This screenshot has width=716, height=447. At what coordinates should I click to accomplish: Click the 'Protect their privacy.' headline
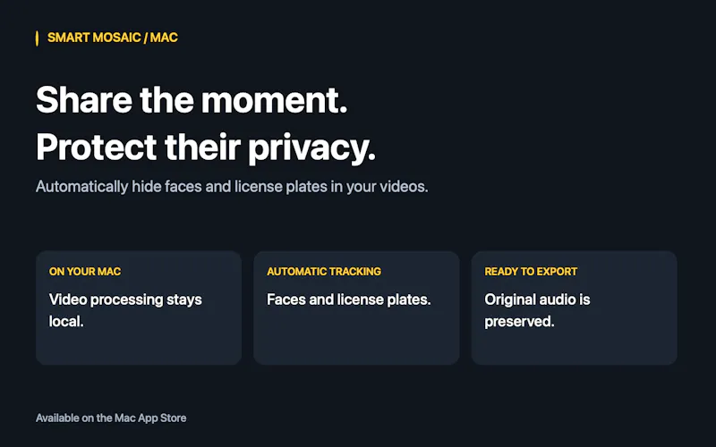206,148
